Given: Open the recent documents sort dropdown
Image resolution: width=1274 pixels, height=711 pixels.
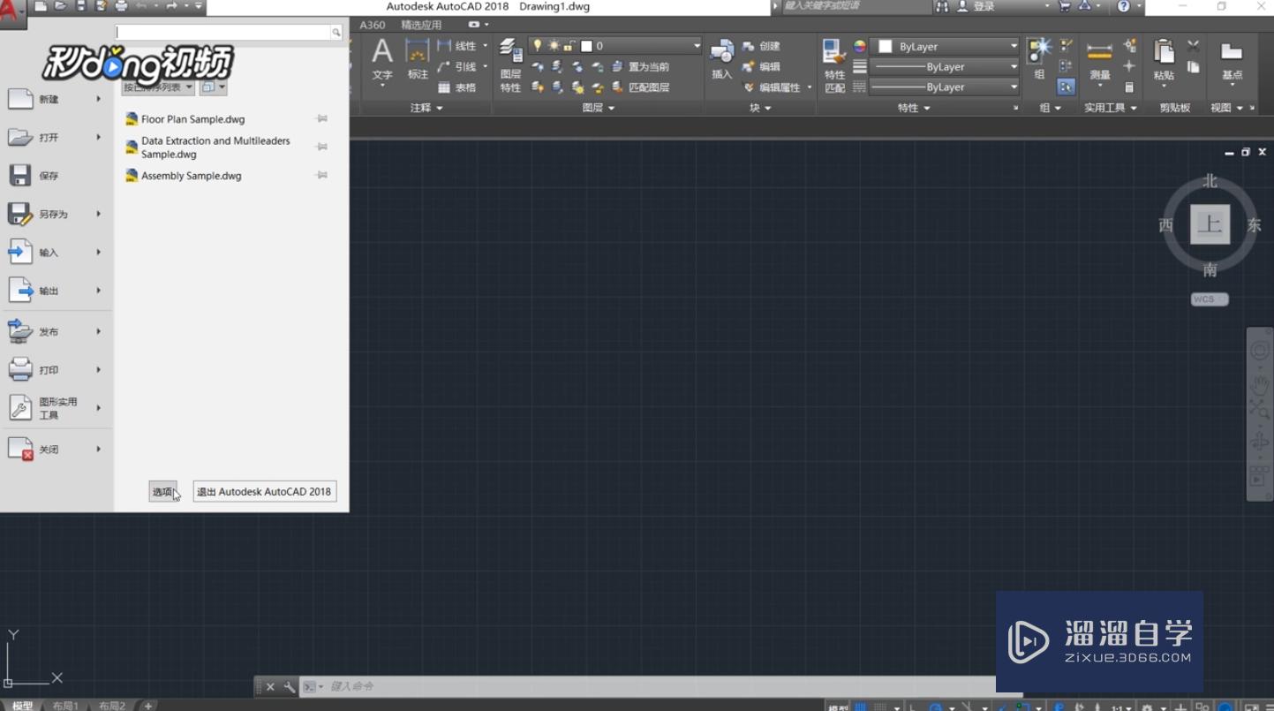Looking at the screenshot, I should point(158,87).
